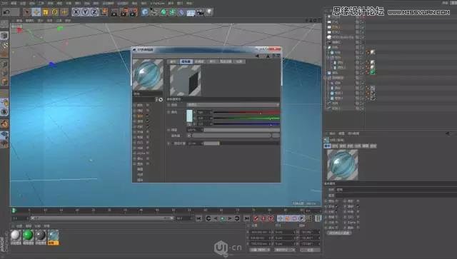Screen dimensions: 457x259
Task: Click Material Editor up arrow icon
Action: pyautogui.click(x=268, y=56)
